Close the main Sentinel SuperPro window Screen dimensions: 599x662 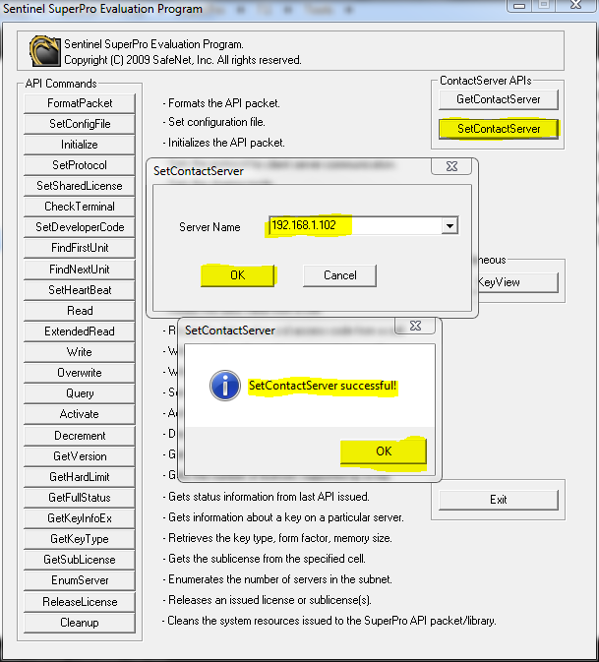tap(575, 5)
